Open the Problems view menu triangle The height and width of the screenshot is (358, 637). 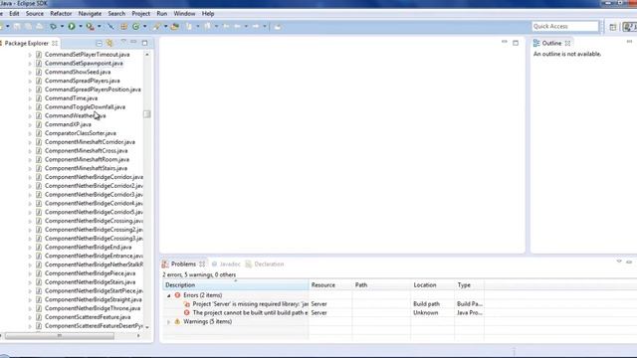point(619,262)
